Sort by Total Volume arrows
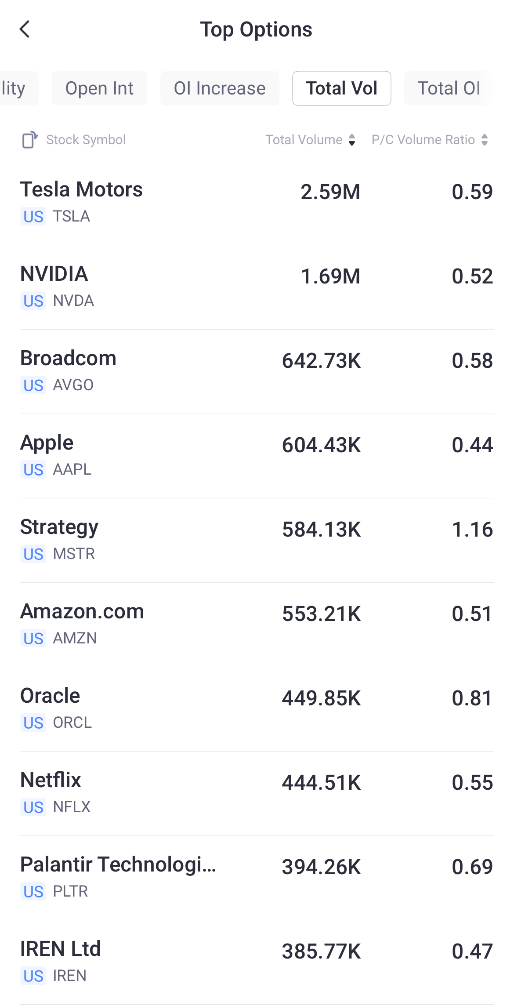Screen dimensions: 514x1006 [352, 140]
